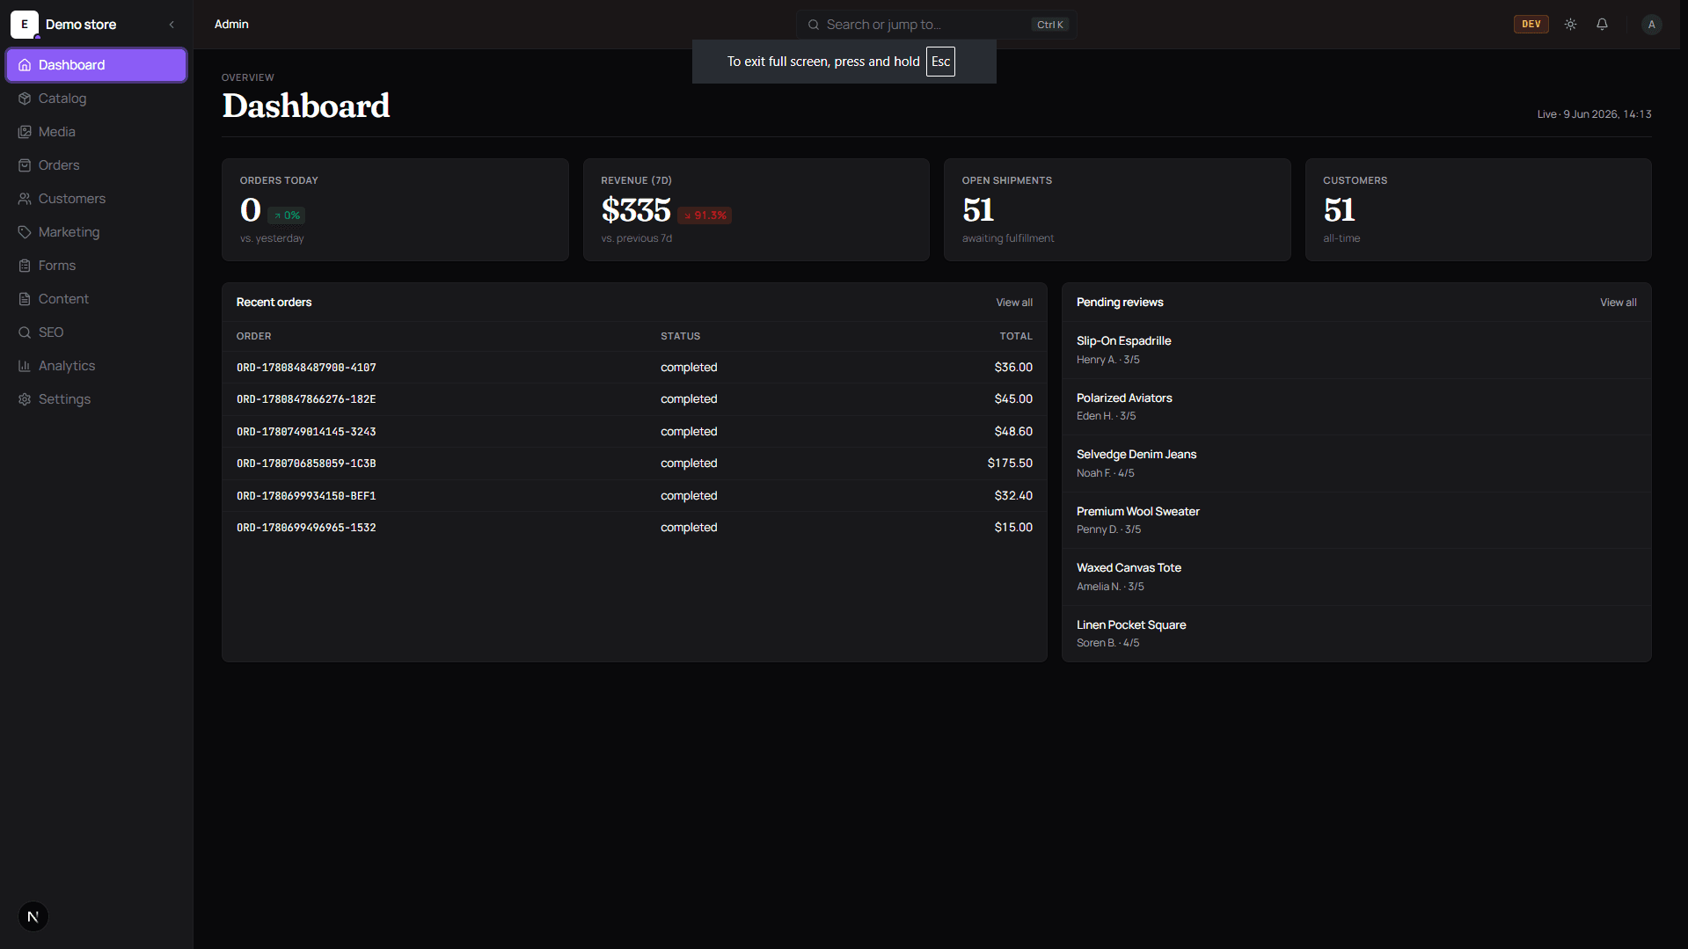View all recent orders

point(1014,303)
